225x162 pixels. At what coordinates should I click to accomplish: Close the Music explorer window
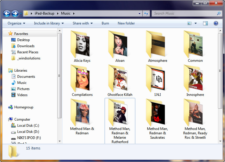[x=216, y=3]
